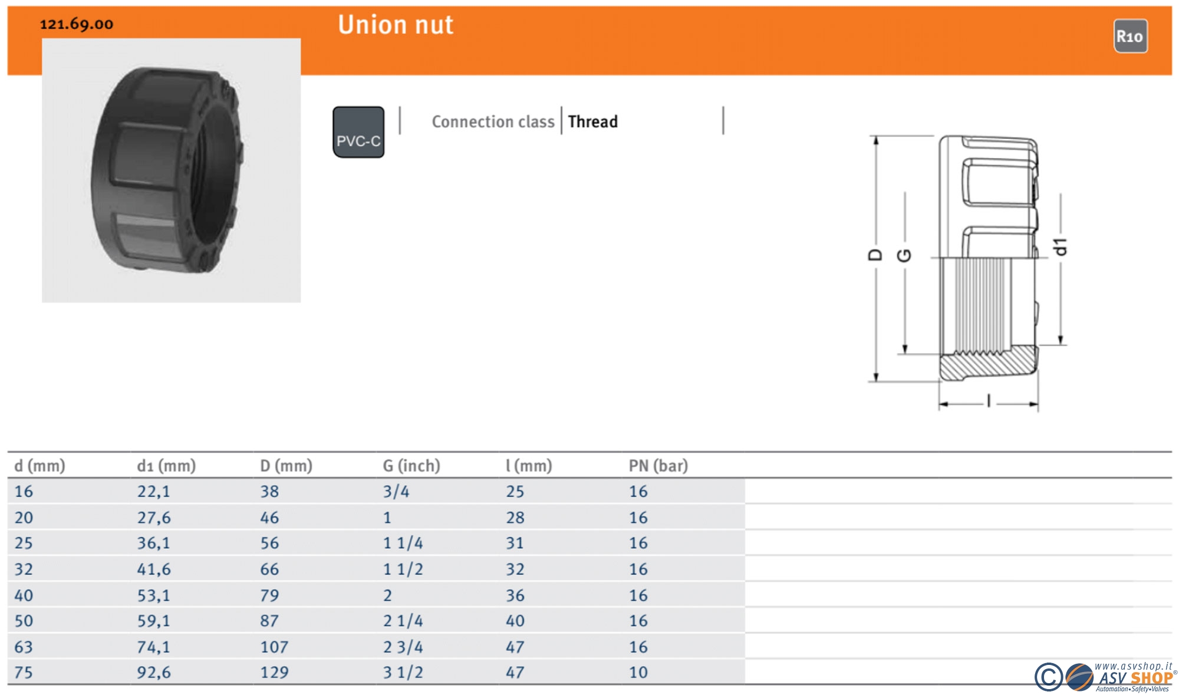Select d value 20
The height and width of the screenshot is (695, 1179).
click(x=24, y=518)
